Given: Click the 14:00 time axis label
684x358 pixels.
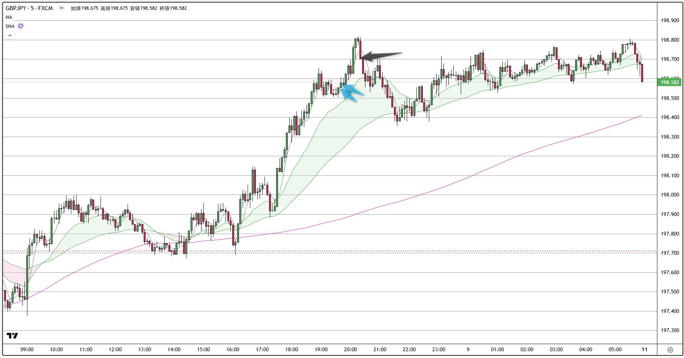Looking at the screenshot, I should coord(174,349).
